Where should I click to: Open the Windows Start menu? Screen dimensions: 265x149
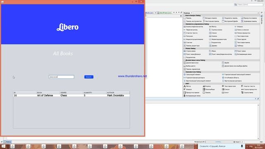tap(3, 146)
